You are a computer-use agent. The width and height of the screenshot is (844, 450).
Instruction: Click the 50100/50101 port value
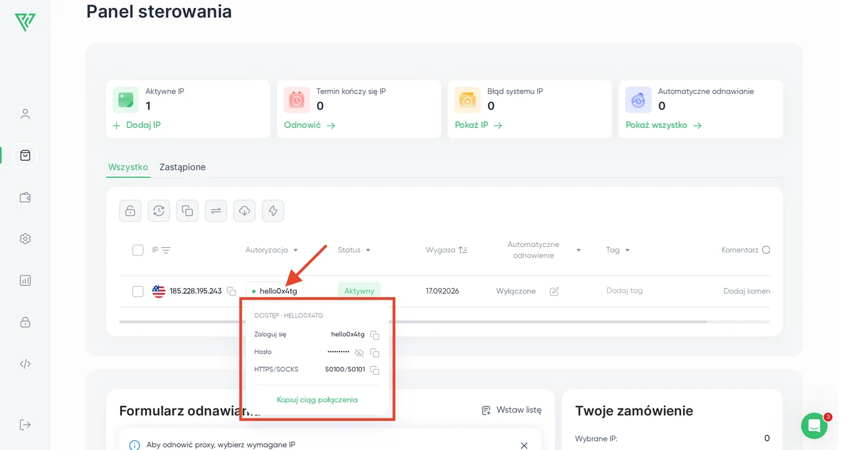pos(345,370)
